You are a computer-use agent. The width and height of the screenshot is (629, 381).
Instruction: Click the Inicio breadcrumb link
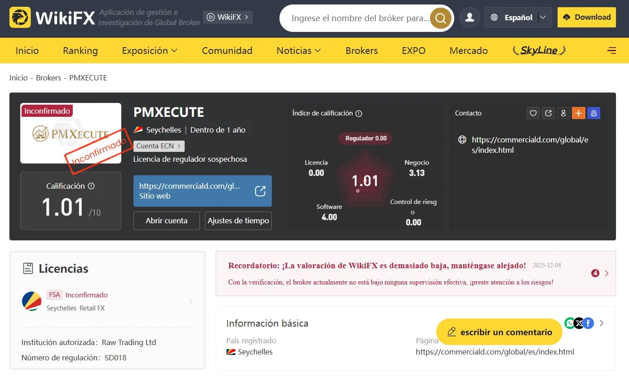pyautogui.click(x=18, y=78)
